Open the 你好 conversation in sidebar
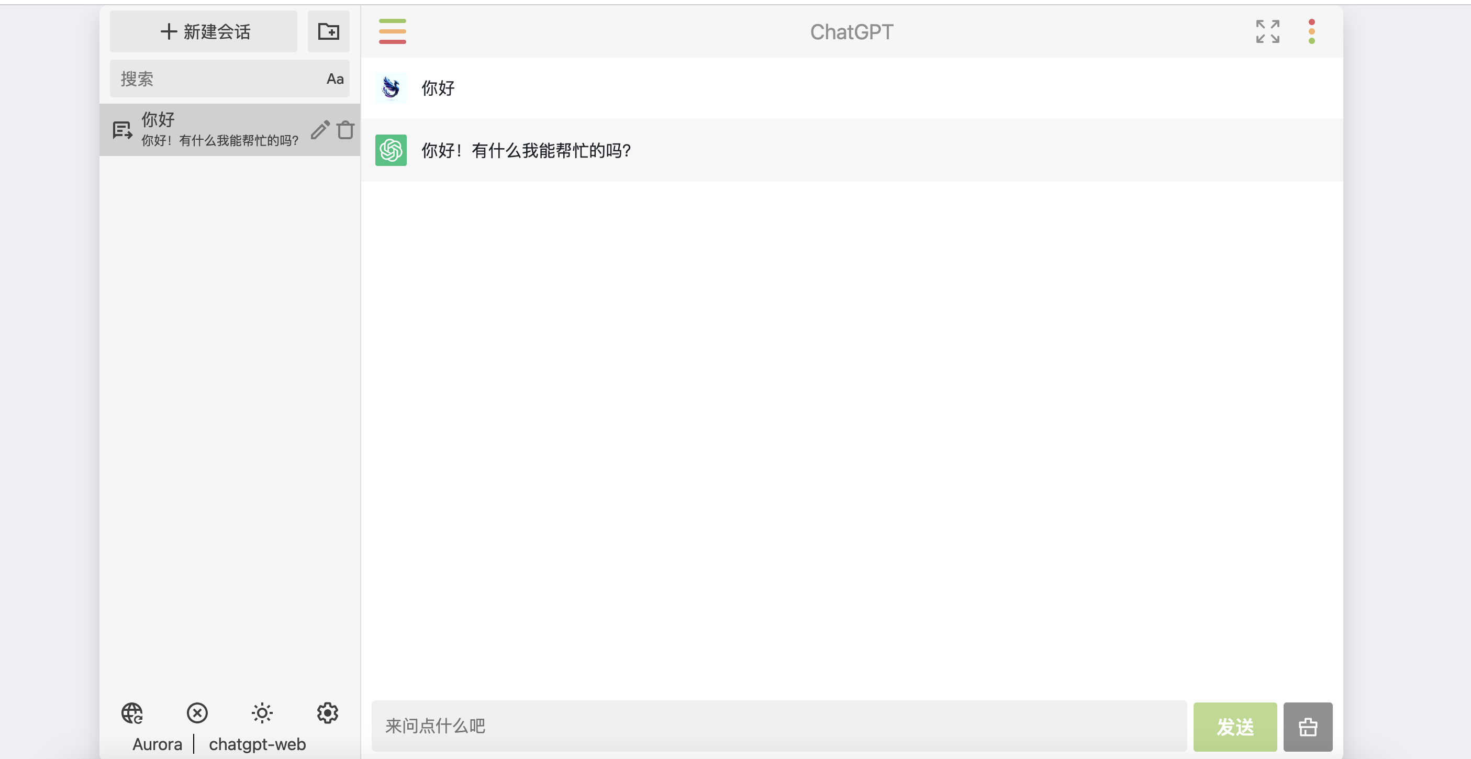Viewport: 1471px width, 759px height. point(230,130)
